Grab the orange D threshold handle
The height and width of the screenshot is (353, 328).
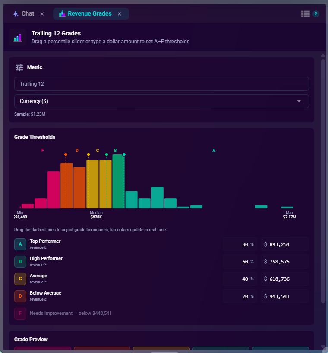click(66, 154)
